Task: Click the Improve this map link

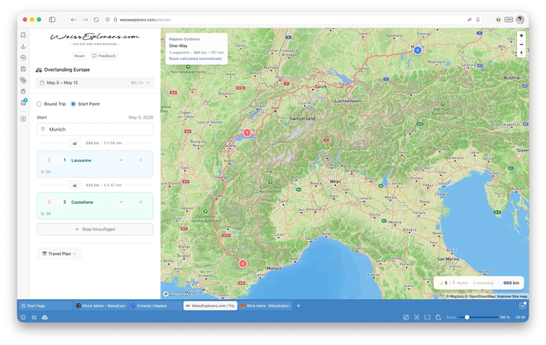Action: (512, 296)
